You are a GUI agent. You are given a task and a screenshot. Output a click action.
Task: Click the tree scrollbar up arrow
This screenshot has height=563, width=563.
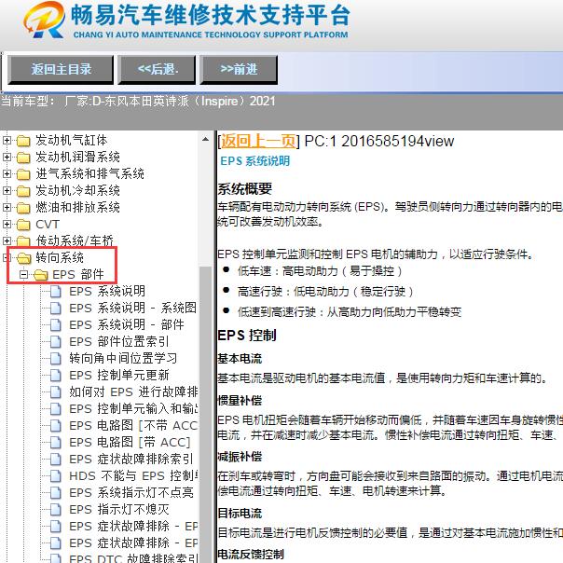coord(205,139)
